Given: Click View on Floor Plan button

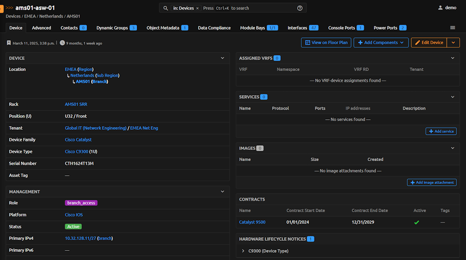Looking at the screenshot, I should pos(326,43).
